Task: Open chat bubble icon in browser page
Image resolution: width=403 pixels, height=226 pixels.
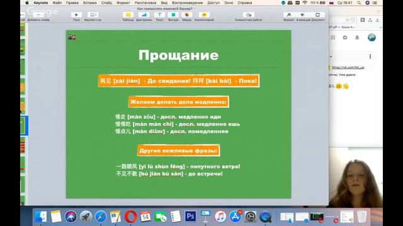Action: [345, 38]
